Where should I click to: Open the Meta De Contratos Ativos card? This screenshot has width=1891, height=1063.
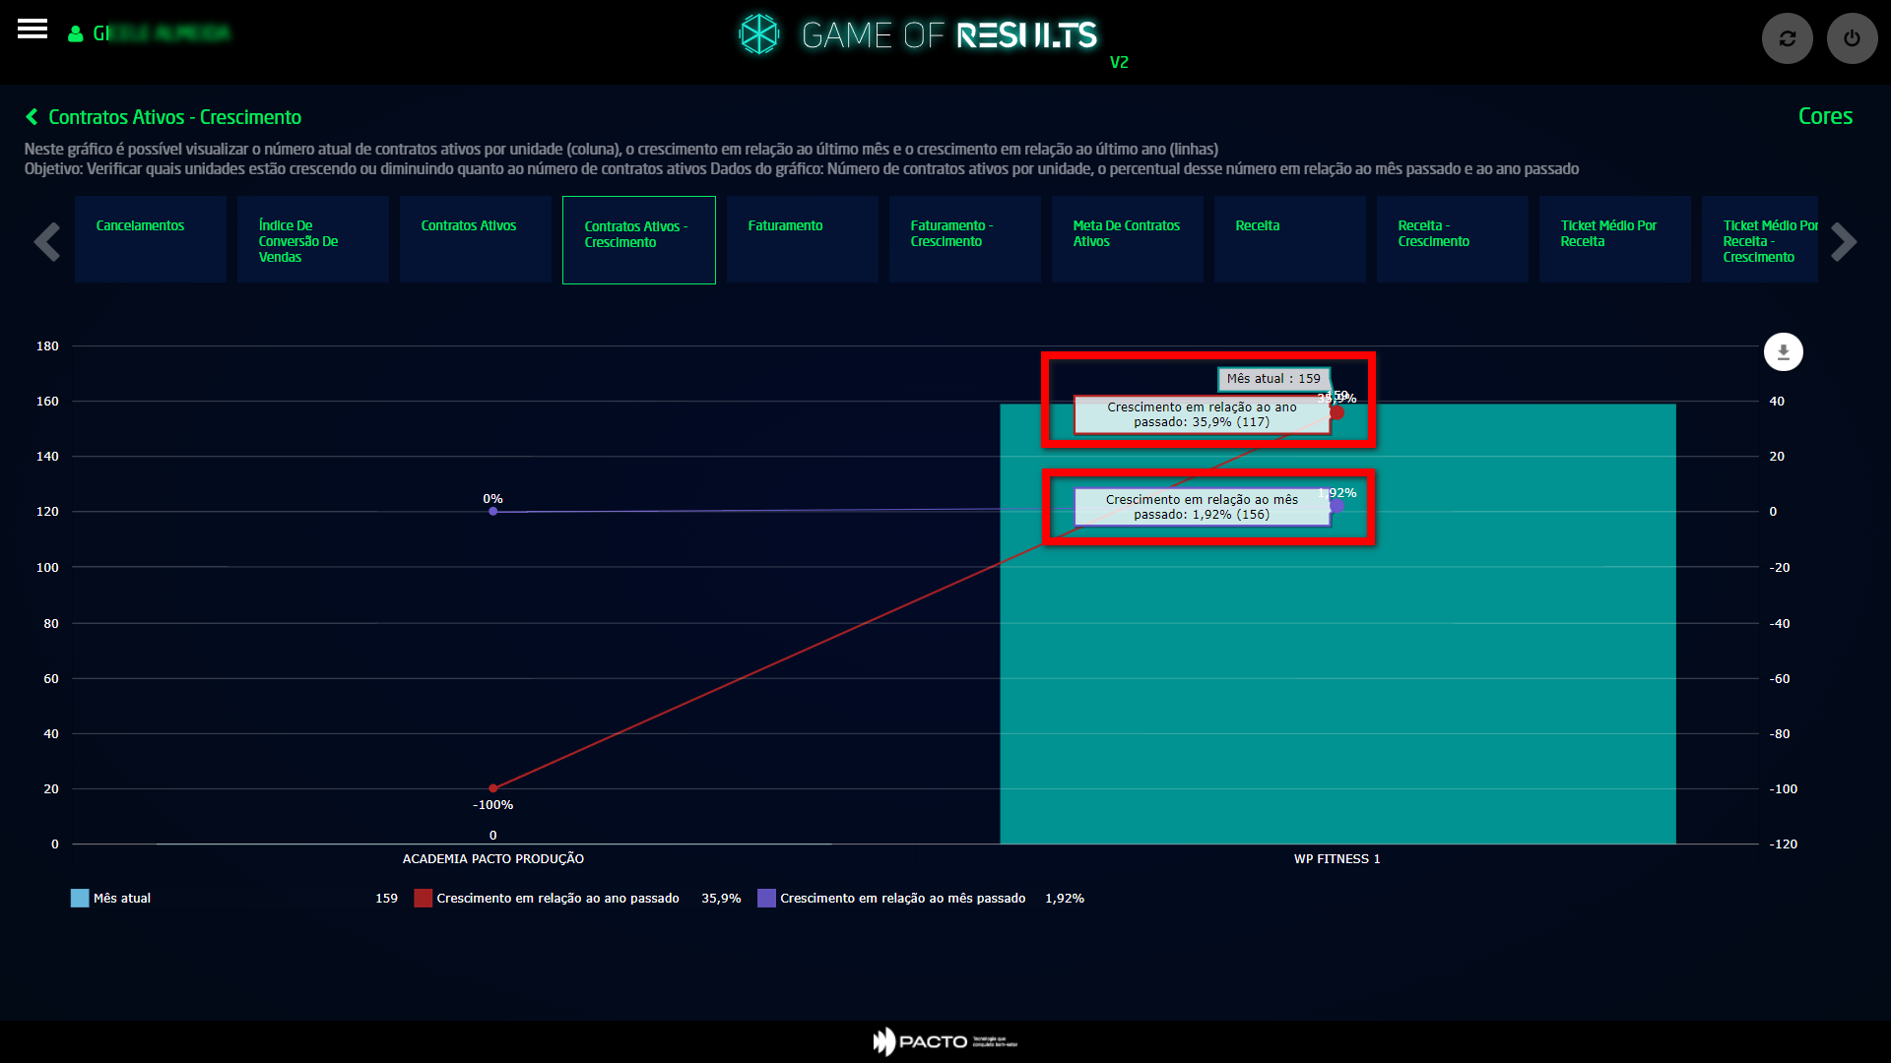pos(1127,239)
